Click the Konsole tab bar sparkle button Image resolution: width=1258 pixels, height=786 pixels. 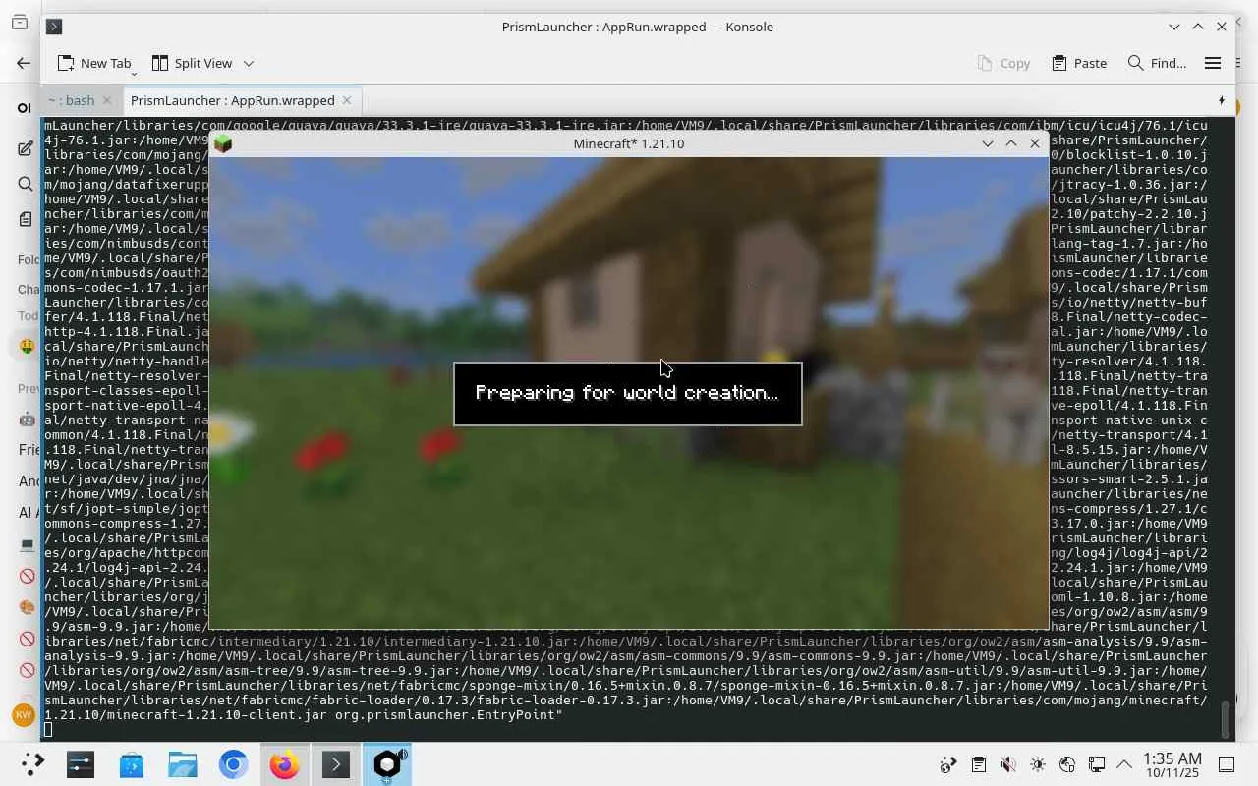pyautogui.click(x=1222, y=100)
